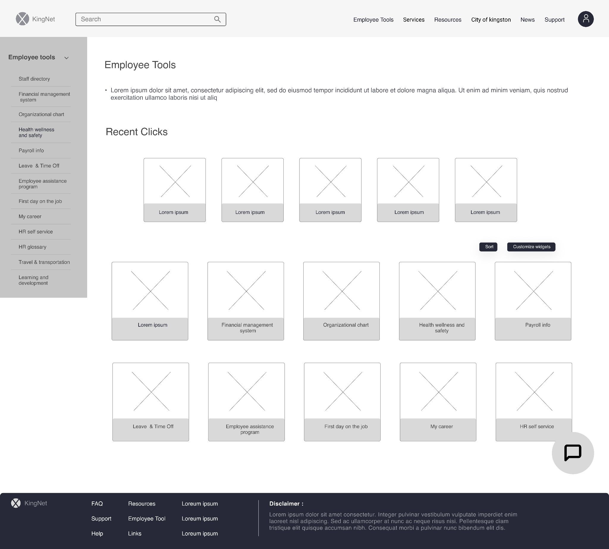
Task: Click Resources link in the footer
Action: click(142, 504)
